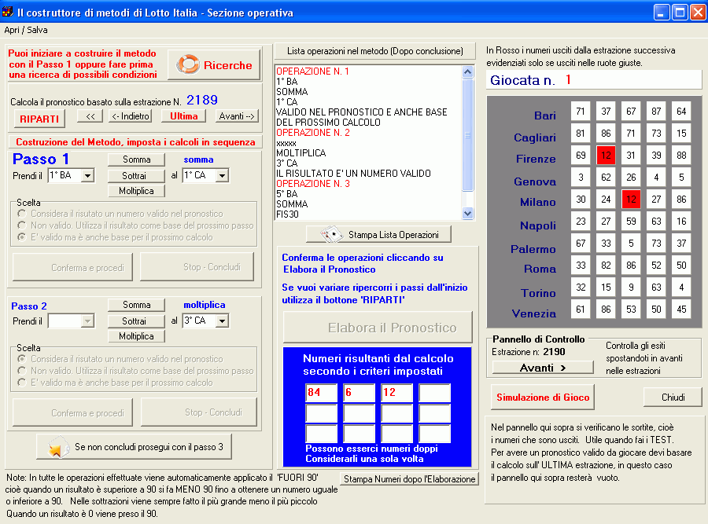
Task: Click number 59 in Napoli row
Action: coord(631,222)
